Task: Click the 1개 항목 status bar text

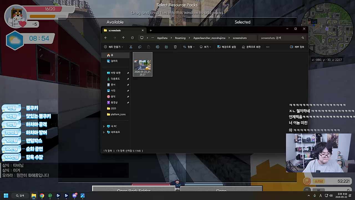Action: tap(108, 151)
